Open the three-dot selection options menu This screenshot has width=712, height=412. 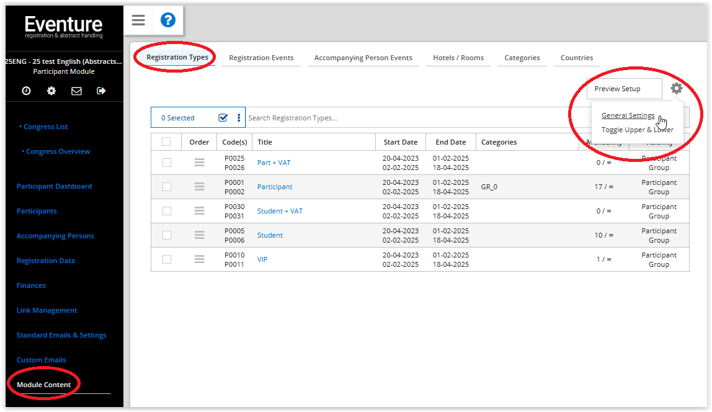pos(239,118)
